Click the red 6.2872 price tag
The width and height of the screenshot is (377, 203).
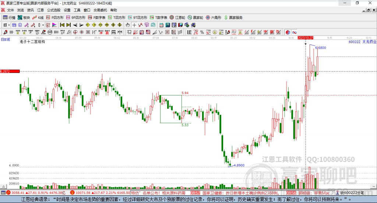click(x=10, y=71)
